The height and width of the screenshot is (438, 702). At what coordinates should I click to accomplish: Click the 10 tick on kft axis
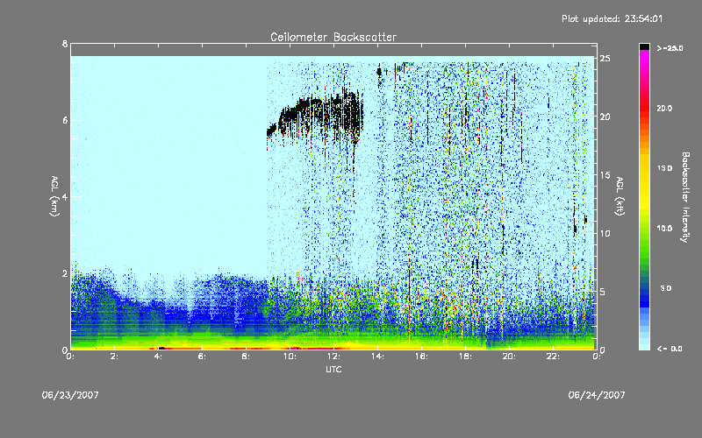[x=605, y=233]
